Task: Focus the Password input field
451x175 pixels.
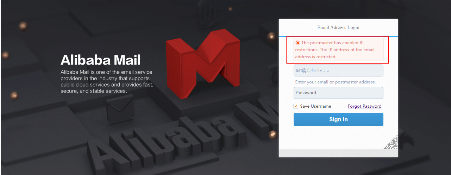Action: [338, 93]
